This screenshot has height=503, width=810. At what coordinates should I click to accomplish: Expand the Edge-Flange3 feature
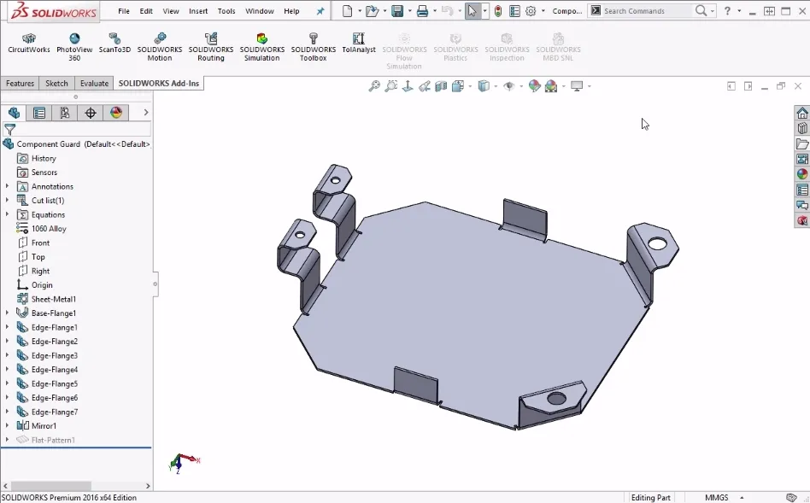pos(7,355)
